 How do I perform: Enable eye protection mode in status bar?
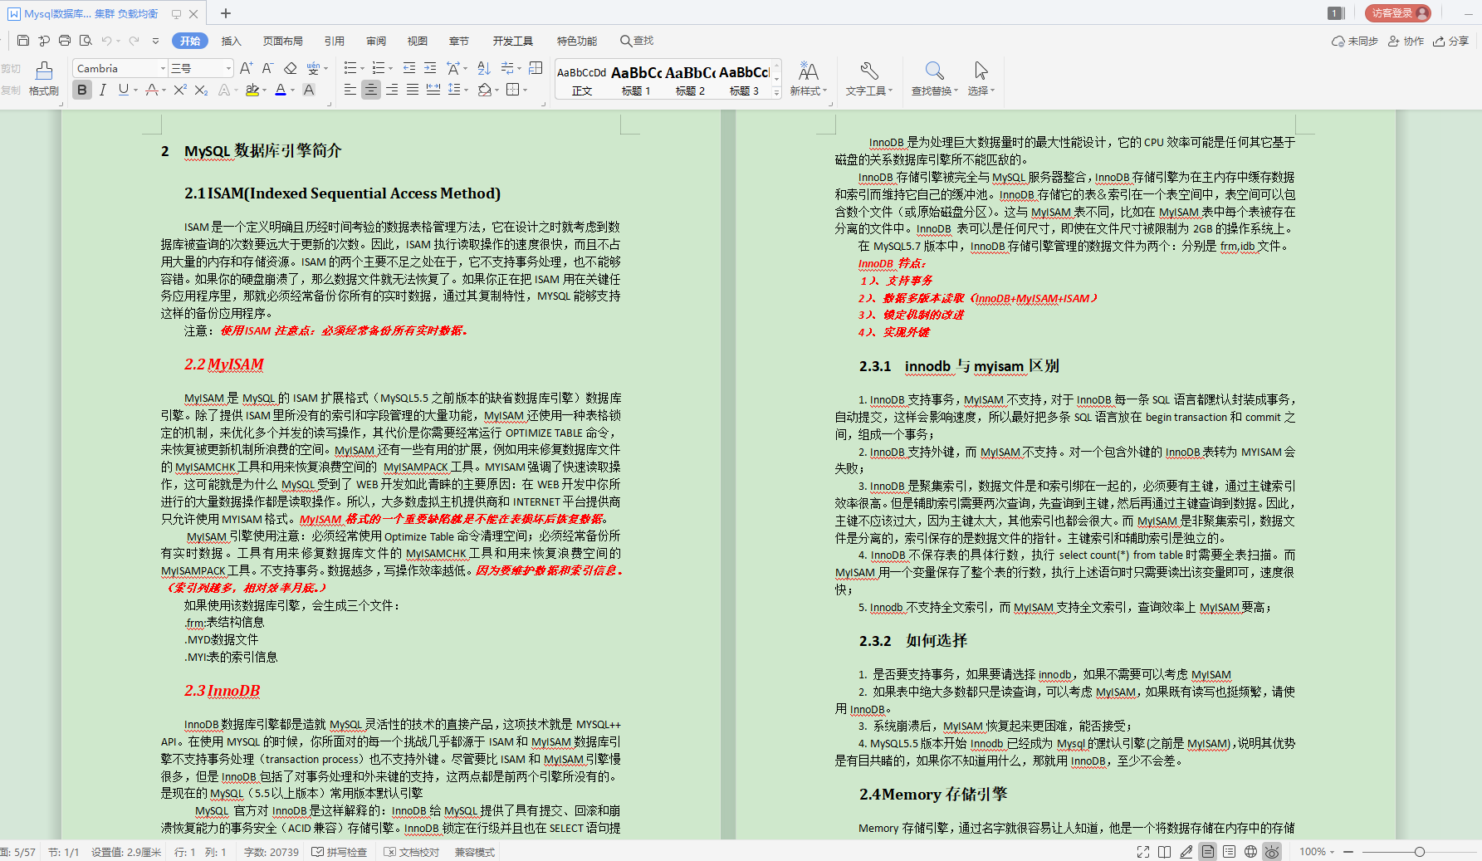(1270, 851)
